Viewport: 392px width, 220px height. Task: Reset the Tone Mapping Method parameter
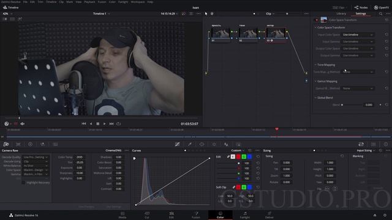386,71
